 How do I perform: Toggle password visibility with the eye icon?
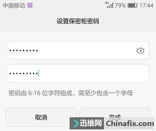pos(140,51)
